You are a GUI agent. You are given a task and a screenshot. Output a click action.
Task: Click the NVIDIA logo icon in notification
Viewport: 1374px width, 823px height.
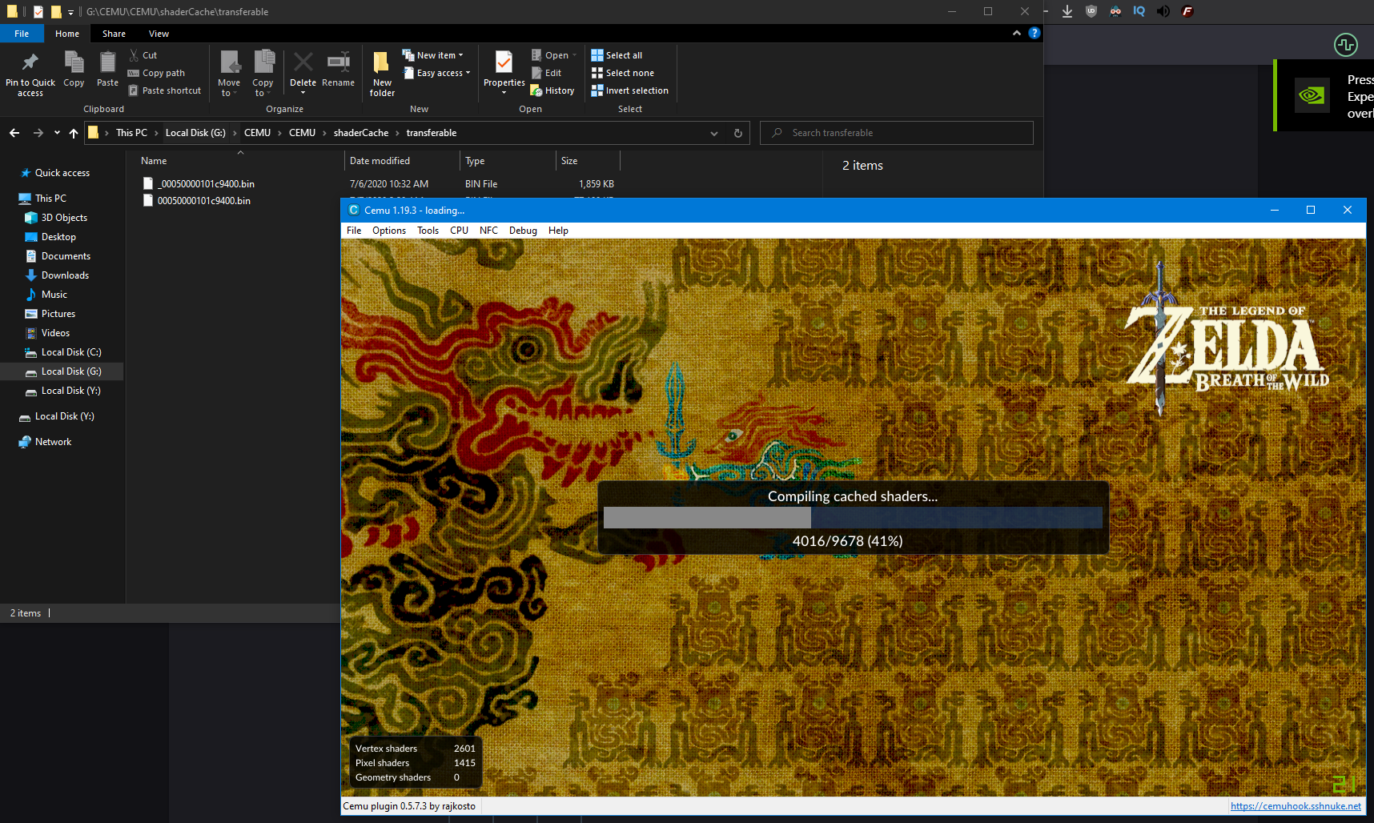pos(1312,95)
